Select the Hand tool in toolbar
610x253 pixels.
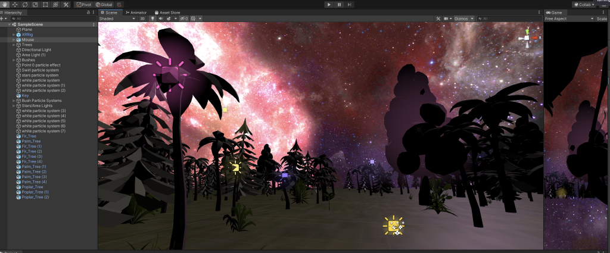click(x=5, y=4)
